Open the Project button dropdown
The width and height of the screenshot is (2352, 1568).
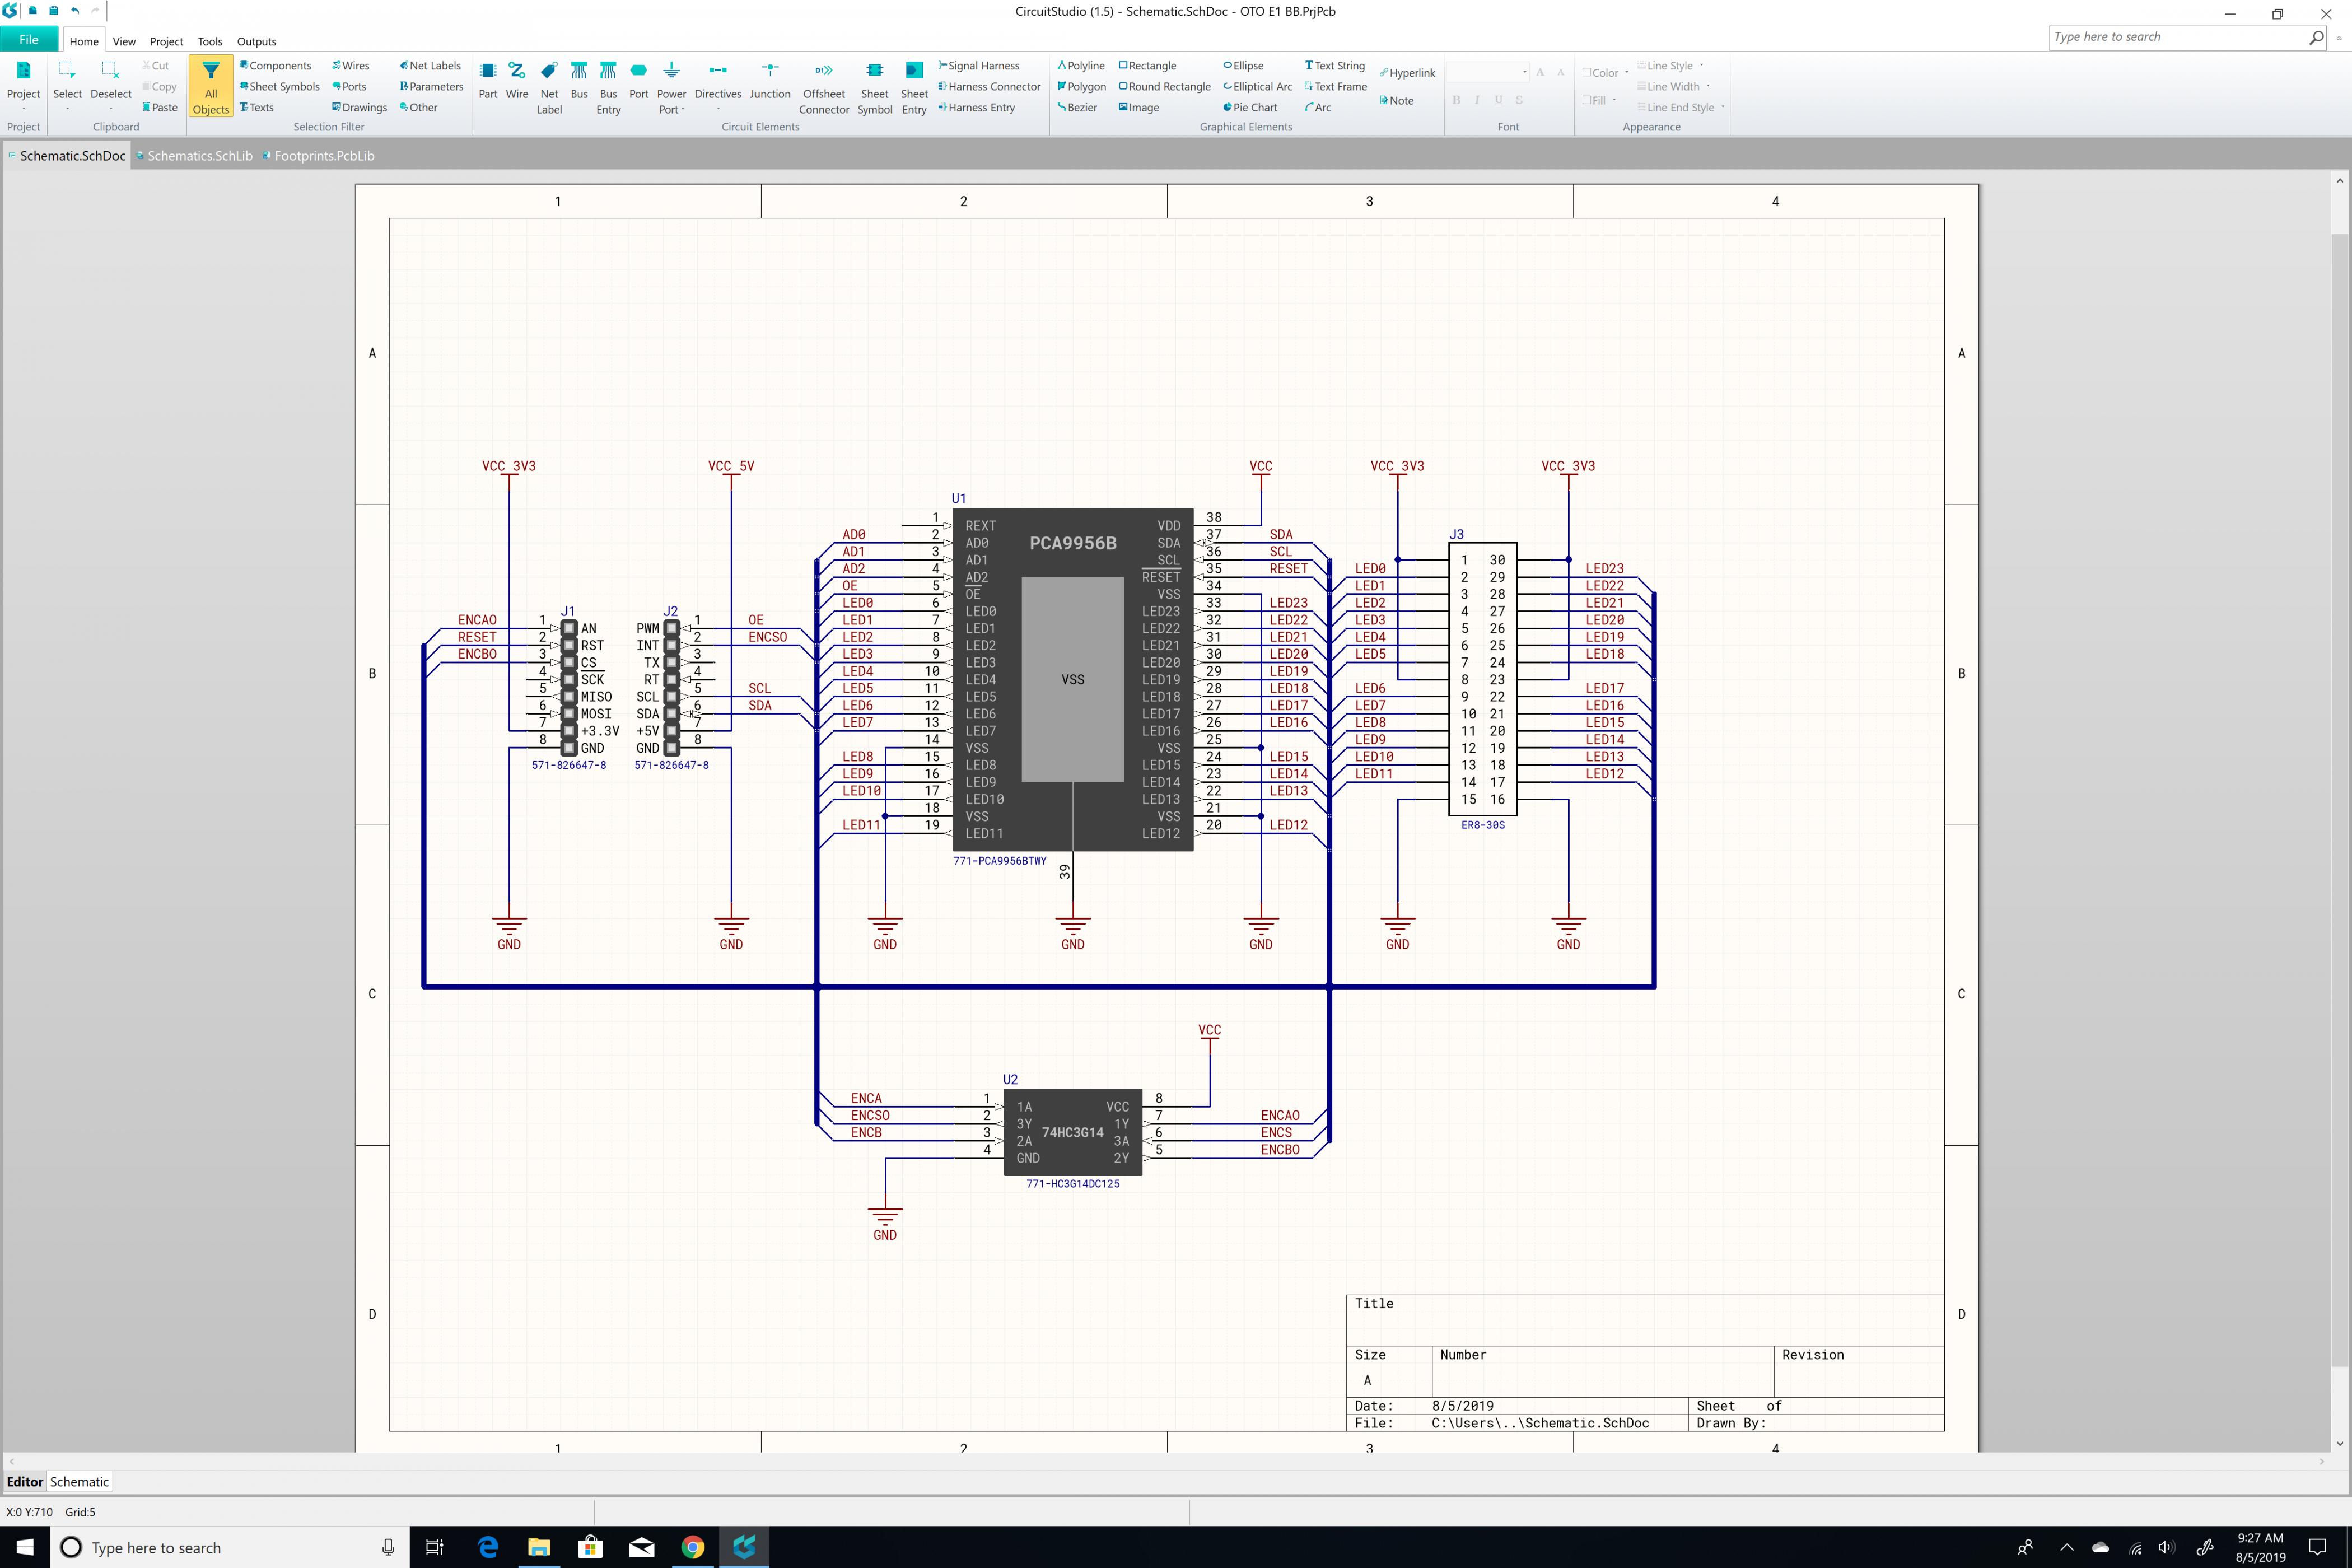(23, 107)
